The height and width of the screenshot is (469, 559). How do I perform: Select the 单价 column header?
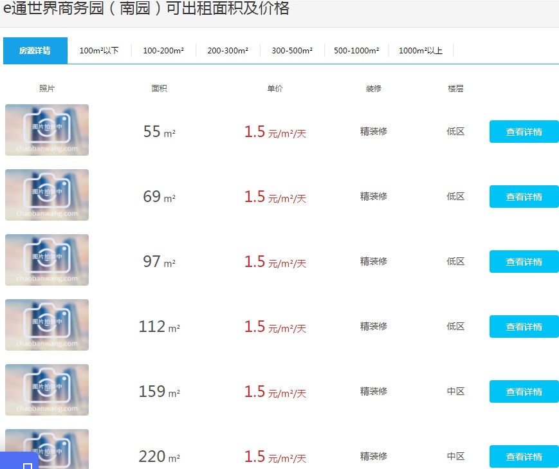coord(275,88)
